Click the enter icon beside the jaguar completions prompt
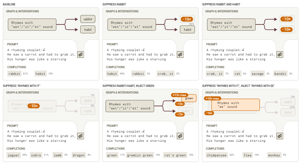Image resolution: width=300 pixels, height=163 pixels. coord(81,136)
